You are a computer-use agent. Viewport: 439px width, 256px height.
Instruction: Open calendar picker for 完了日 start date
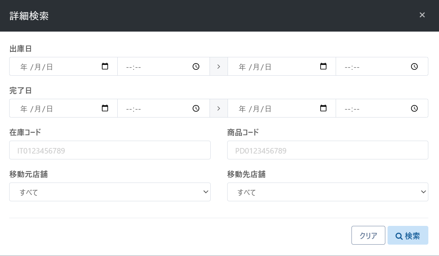(x=105, y=108)
